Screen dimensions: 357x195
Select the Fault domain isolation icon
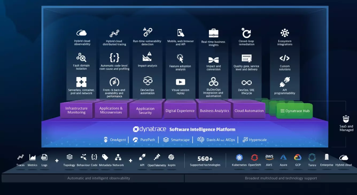coord(81,57)
